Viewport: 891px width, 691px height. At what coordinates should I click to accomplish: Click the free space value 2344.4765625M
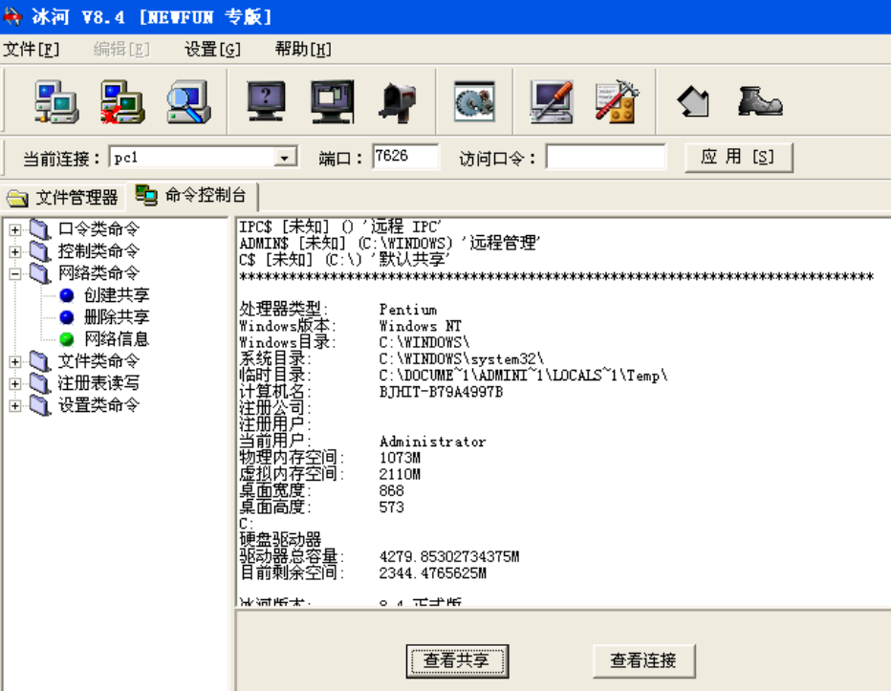(433, 573)
